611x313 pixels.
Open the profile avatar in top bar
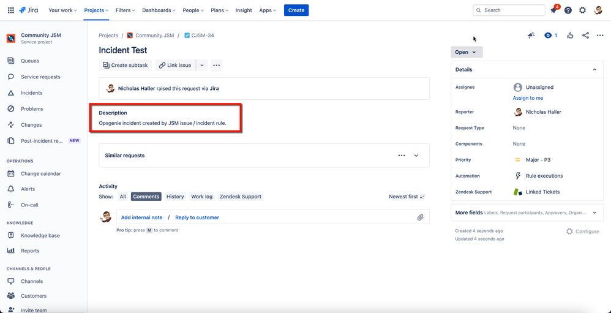598,10
